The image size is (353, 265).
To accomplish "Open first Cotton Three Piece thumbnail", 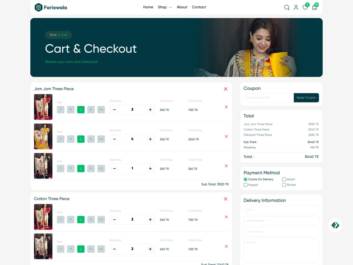I will (43, 217).
